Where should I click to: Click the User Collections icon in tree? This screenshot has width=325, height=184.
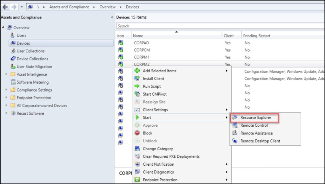tap(13, 51)
